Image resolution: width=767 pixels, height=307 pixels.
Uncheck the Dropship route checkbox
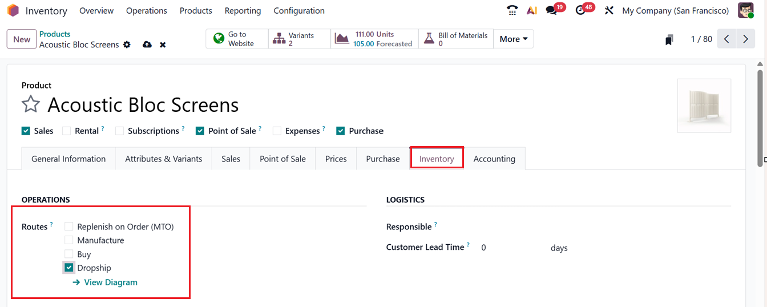(69, 268)
